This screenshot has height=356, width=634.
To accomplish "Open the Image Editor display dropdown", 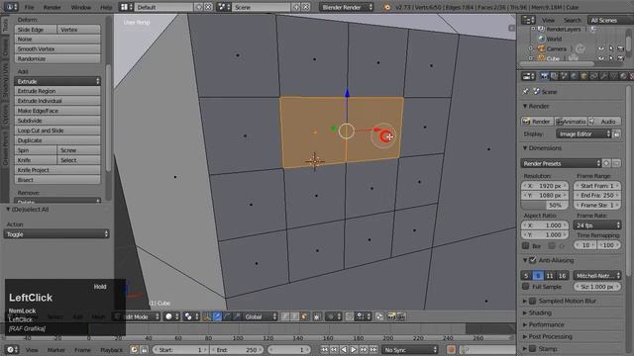I will click(583, 134).
